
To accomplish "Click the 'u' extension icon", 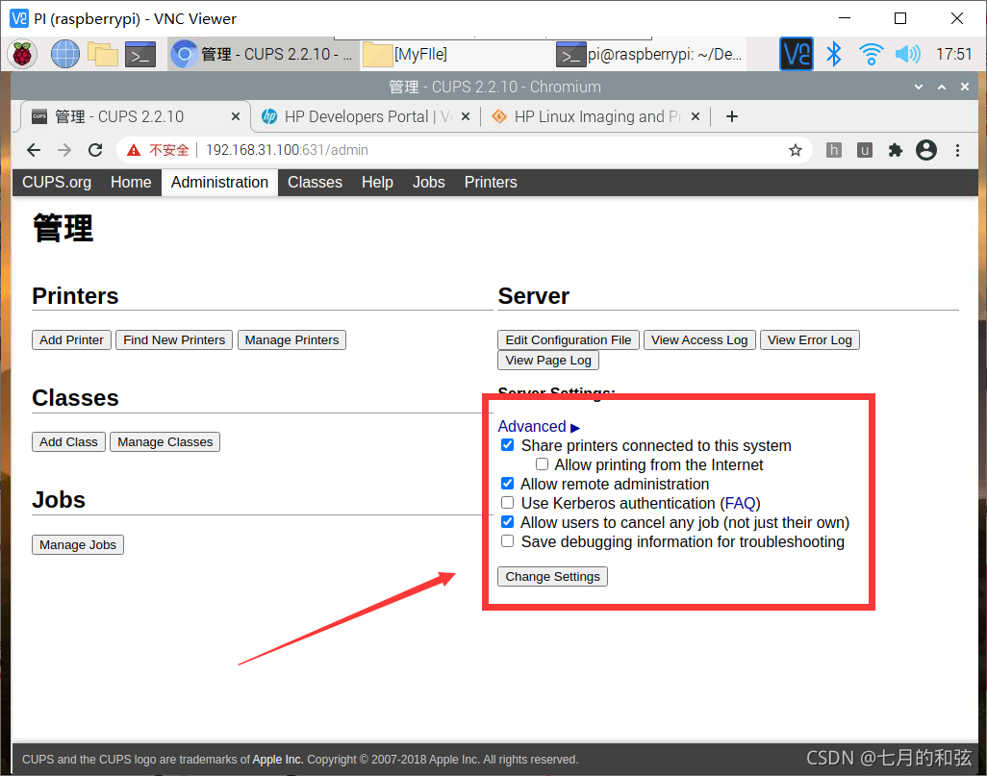I will click(865, 150).
